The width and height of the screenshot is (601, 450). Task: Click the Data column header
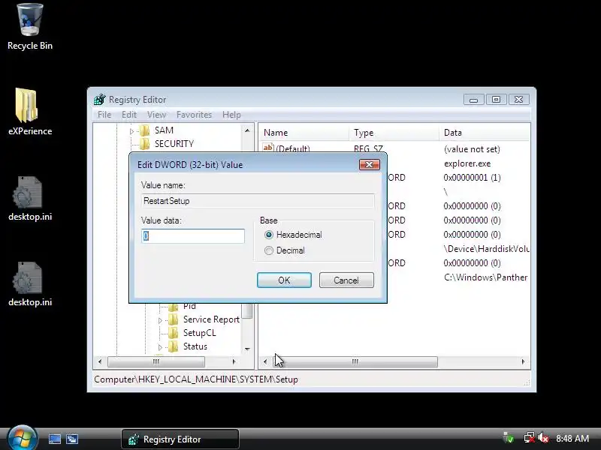click(x=485, y=133)
